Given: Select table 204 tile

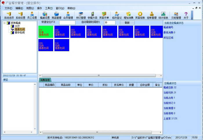Looking at the screenshot, I should point(94,32).
